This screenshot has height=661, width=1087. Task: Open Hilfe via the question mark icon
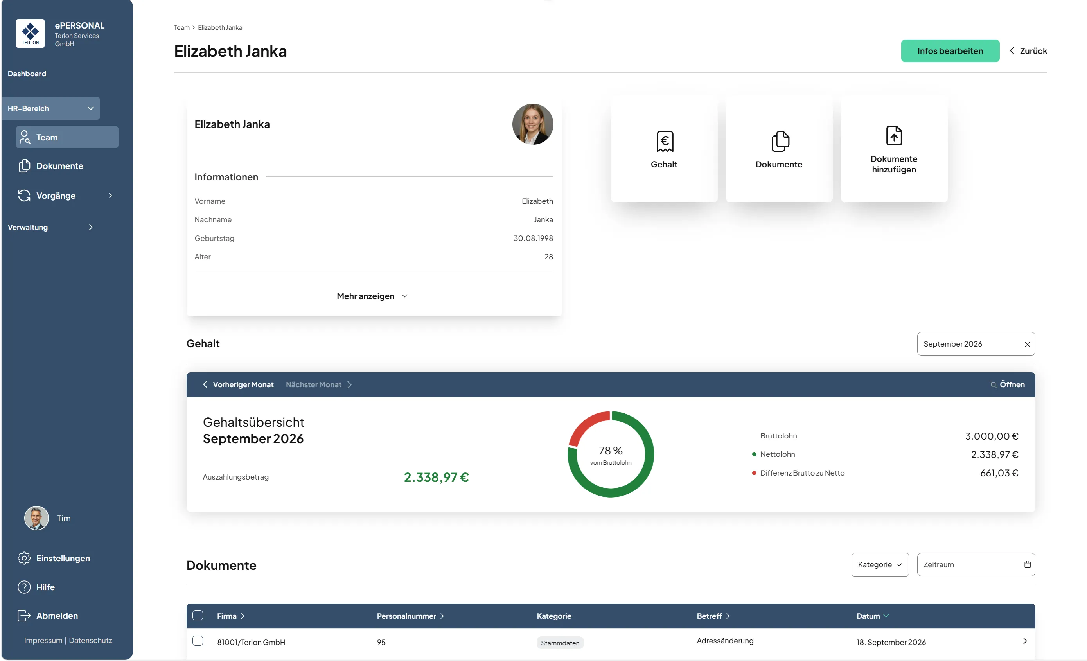coord(24,587)
